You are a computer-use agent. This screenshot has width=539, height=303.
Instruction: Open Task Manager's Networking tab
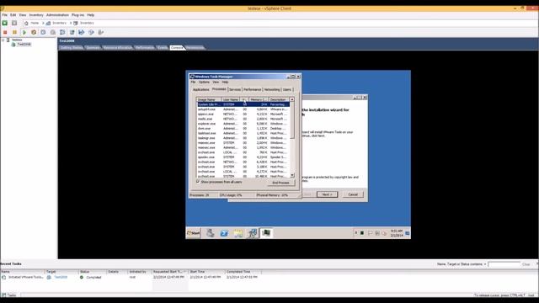(272, 90)
